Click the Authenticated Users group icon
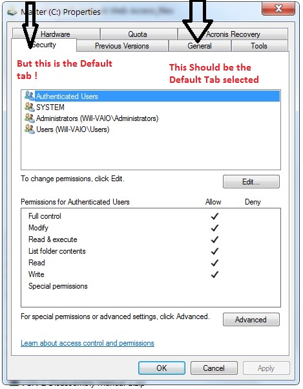 point(30,96)
